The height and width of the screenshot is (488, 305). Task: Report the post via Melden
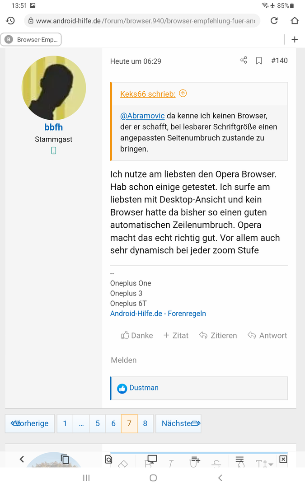tap(123, 360)
